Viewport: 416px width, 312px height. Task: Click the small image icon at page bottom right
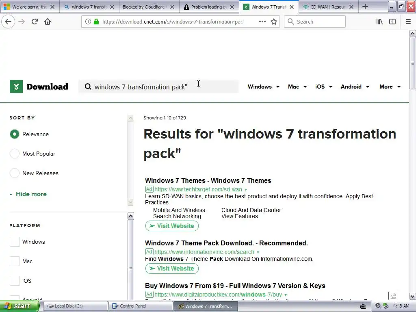393,295
